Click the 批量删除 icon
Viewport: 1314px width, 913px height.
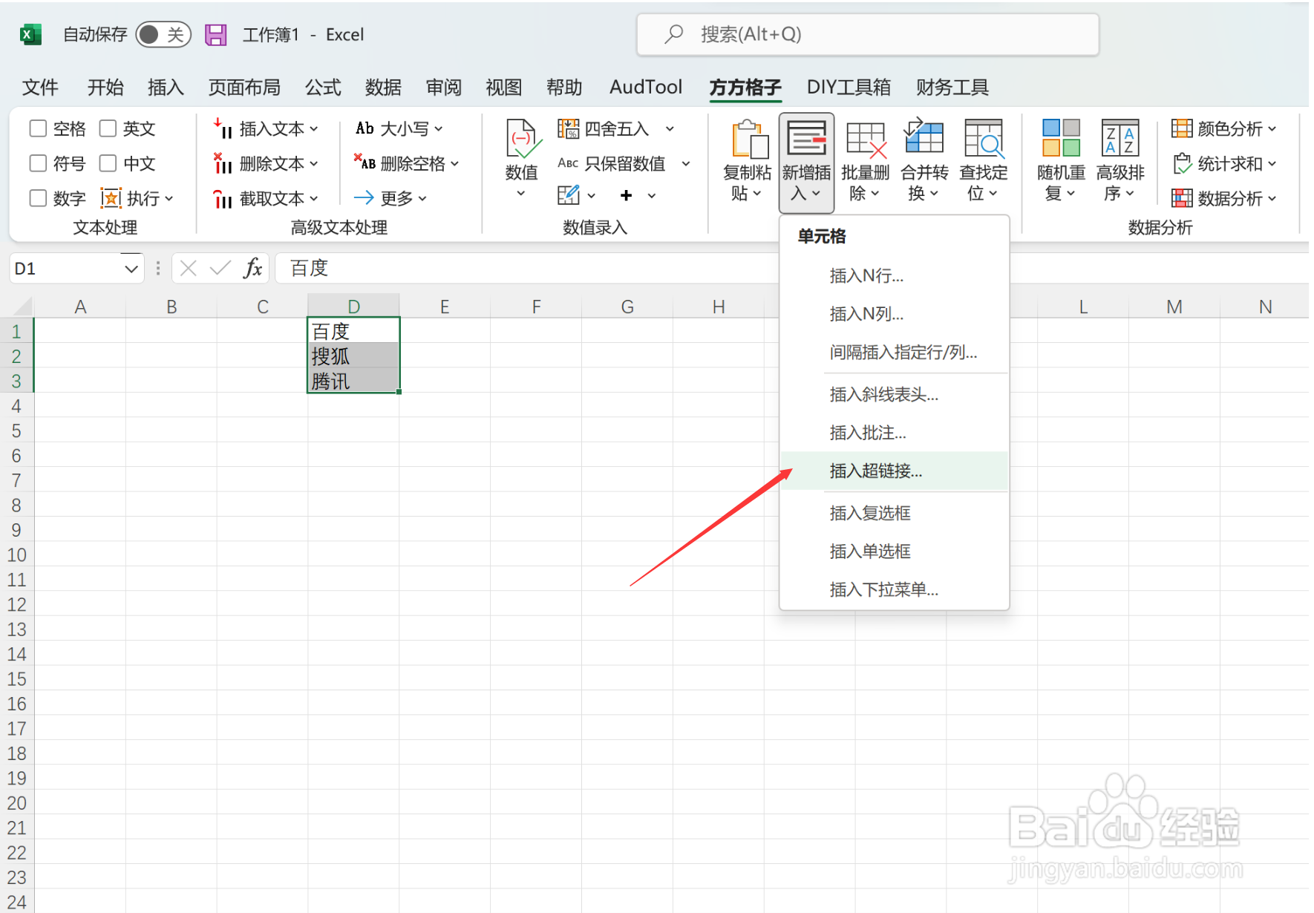click(x=866, y=140)
